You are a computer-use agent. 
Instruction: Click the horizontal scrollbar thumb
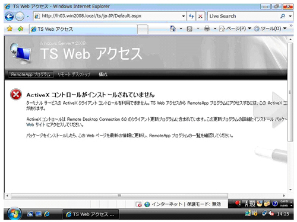(119, 196)
